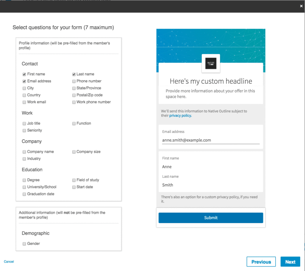The height and width of the screenshot is (271, 305).
Task: Click the Native Outline logo thumbnail
Action: (211, 64)
